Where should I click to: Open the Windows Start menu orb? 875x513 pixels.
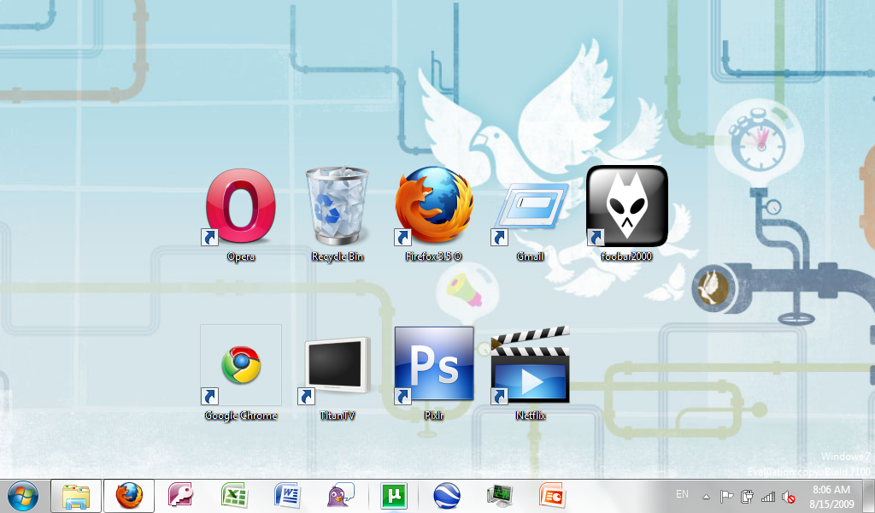pyautogui.click(x=23, y=496)
